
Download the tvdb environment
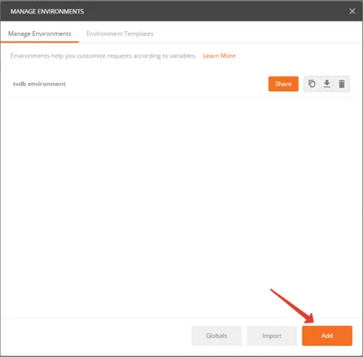pyautogui.click(x=327, y=84)
